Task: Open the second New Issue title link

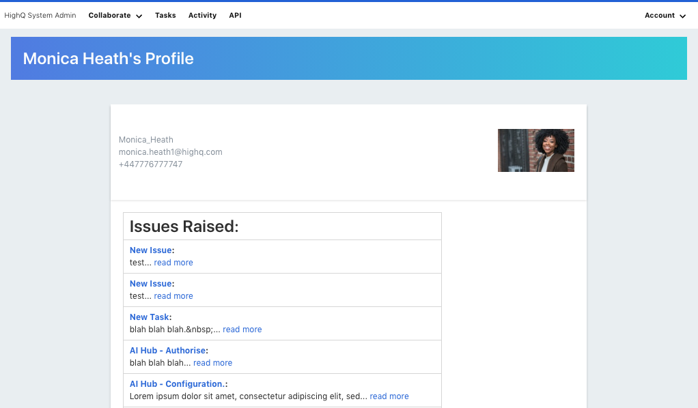Action: 150,284
